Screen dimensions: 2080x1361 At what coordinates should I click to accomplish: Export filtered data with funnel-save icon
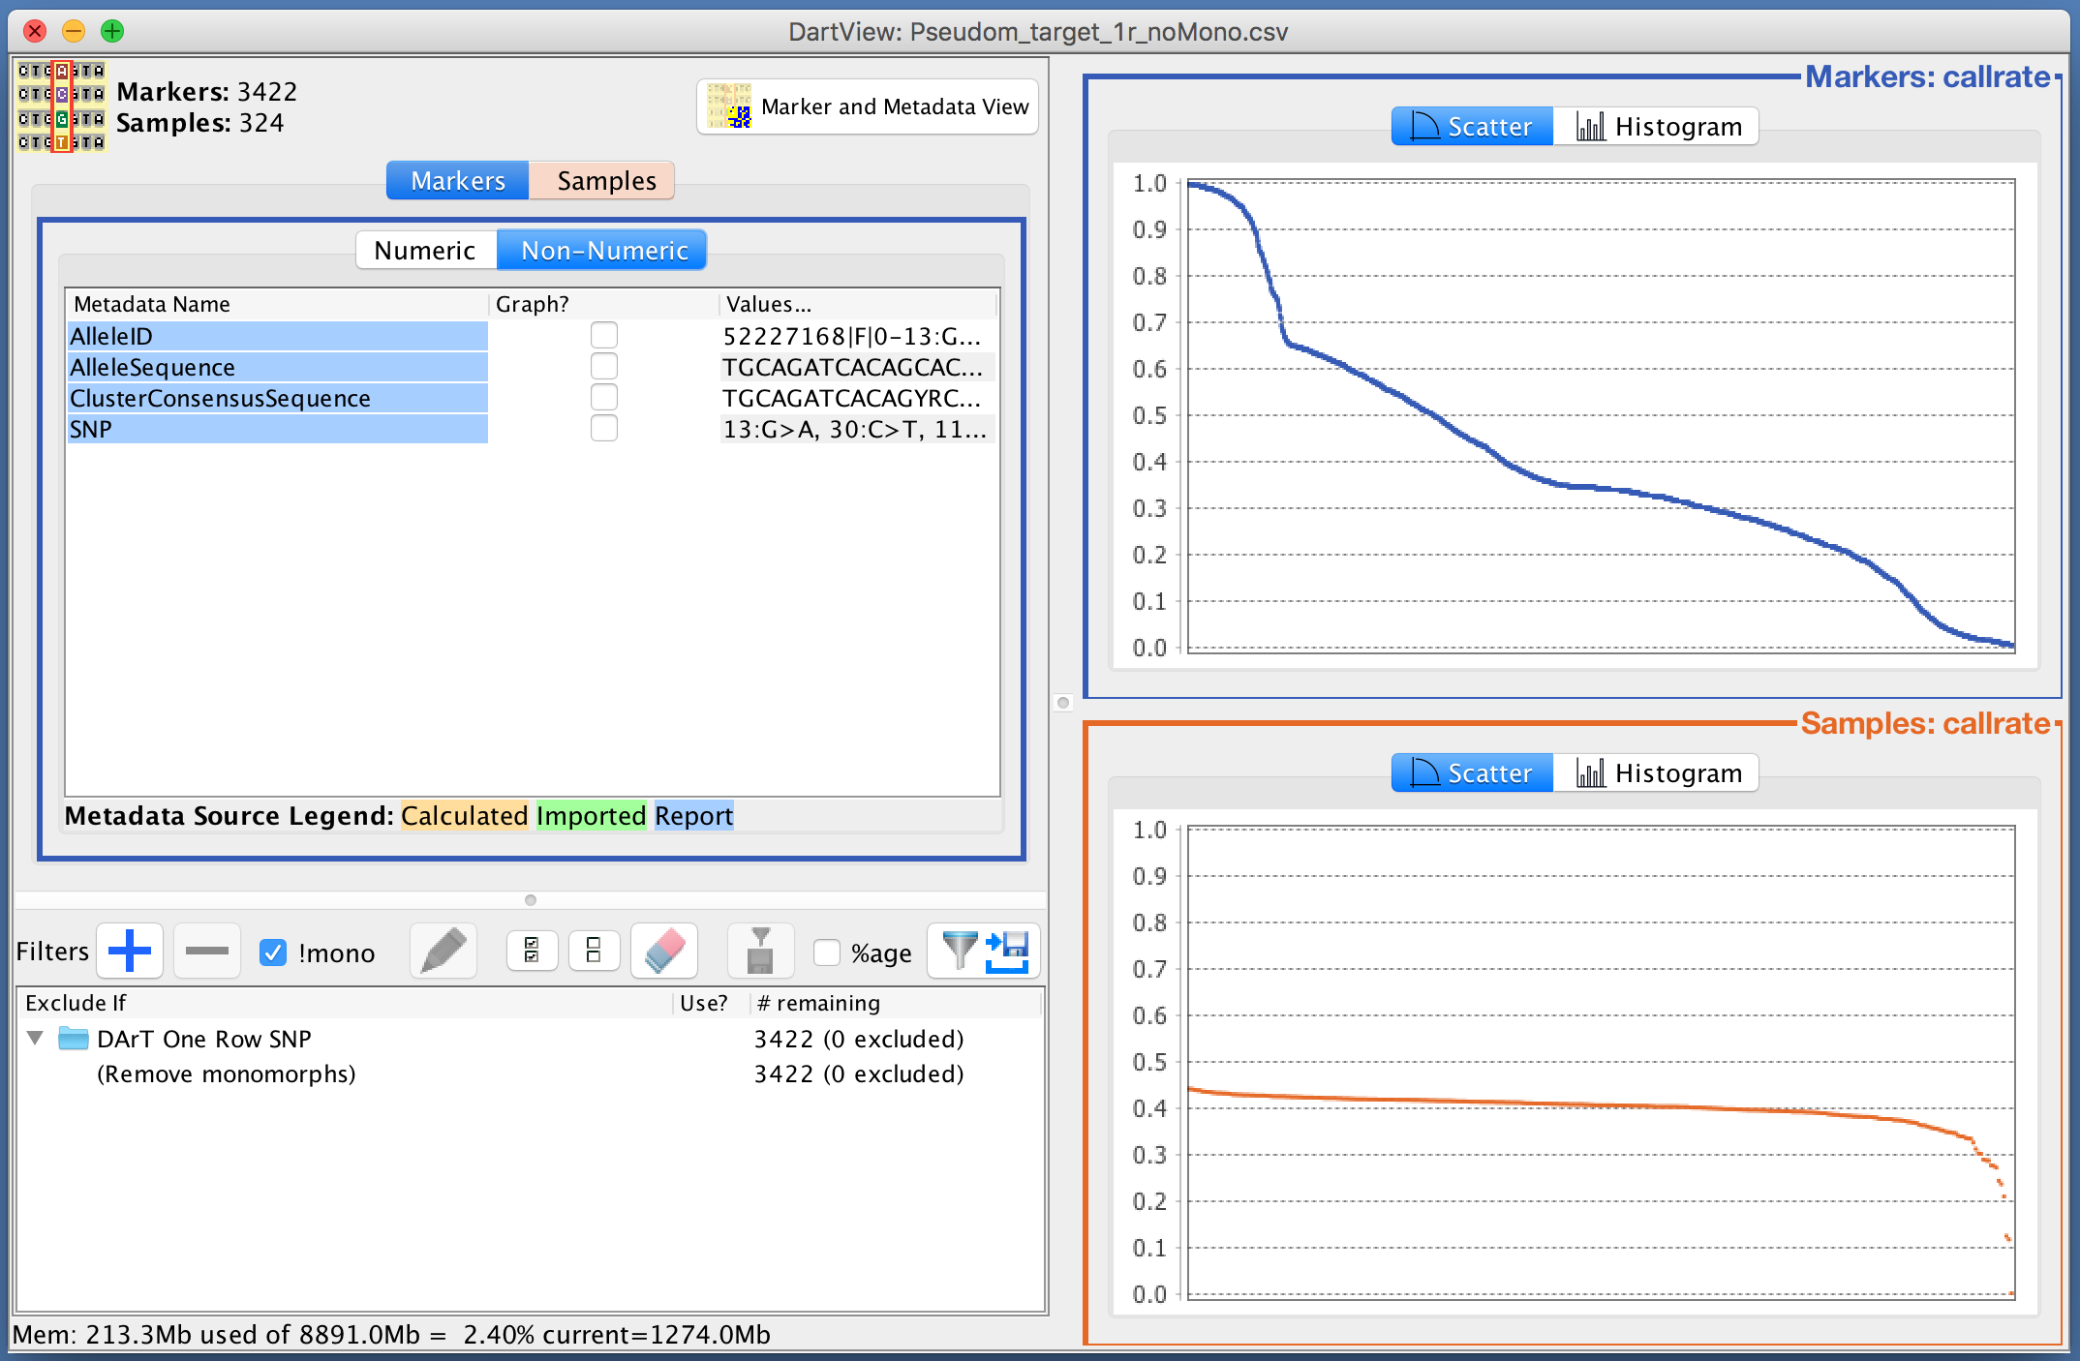[x=984, y=952]
